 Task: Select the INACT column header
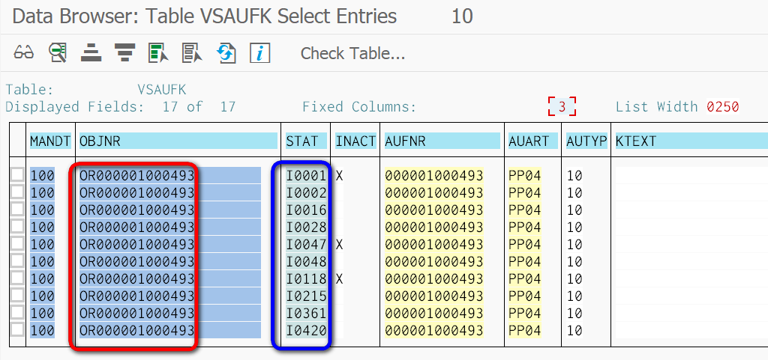coord(355,141)
